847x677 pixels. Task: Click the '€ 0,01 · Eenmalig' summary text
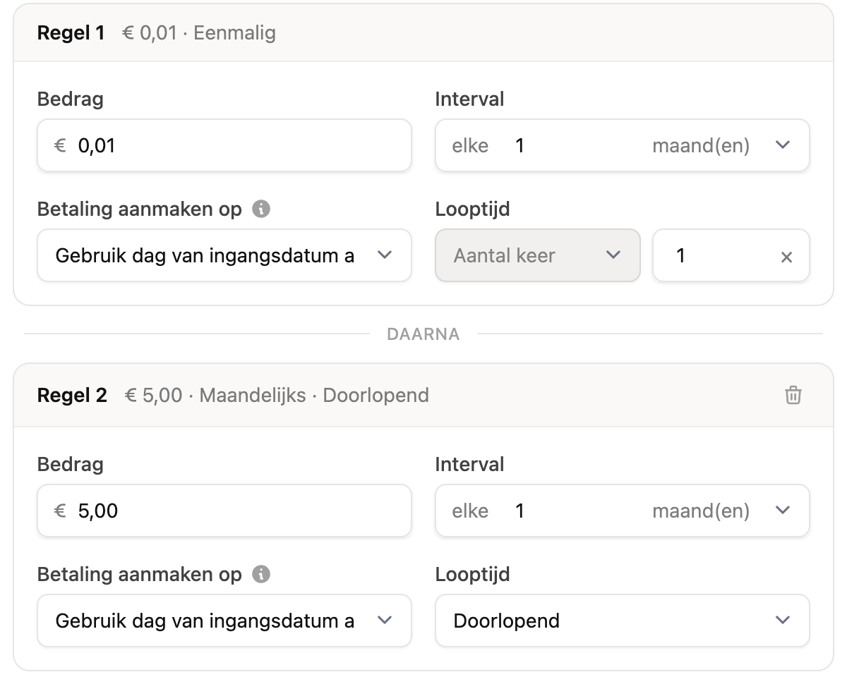pyautogui.click(x=199, y=33)
